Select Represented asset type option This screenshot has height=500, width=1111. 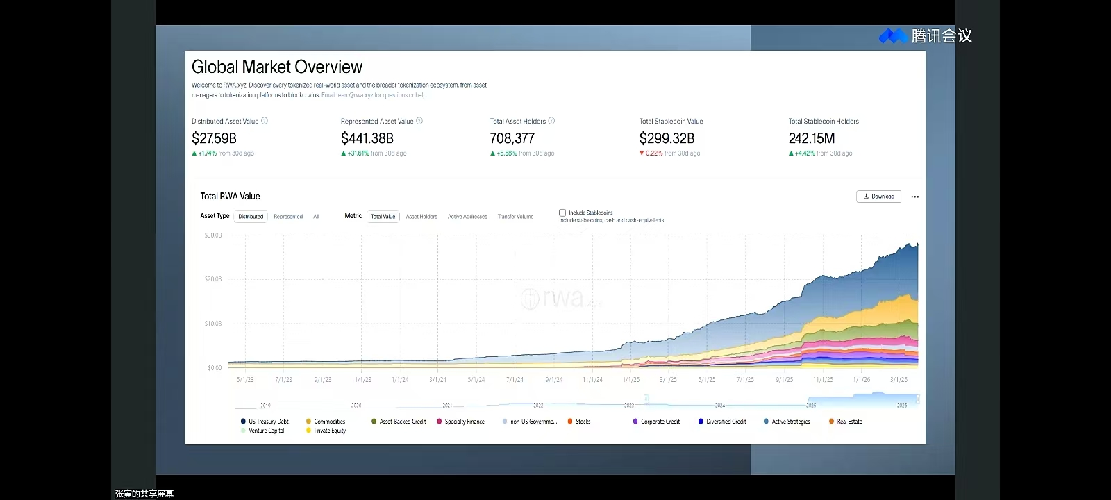coord(288,217)
